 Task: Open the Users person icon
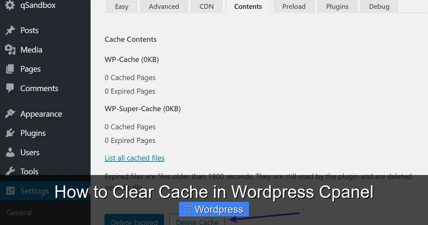[10, 152]
